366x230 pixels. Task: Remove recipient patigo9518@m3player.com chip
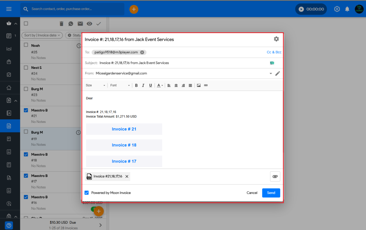(x=142, y=52)
